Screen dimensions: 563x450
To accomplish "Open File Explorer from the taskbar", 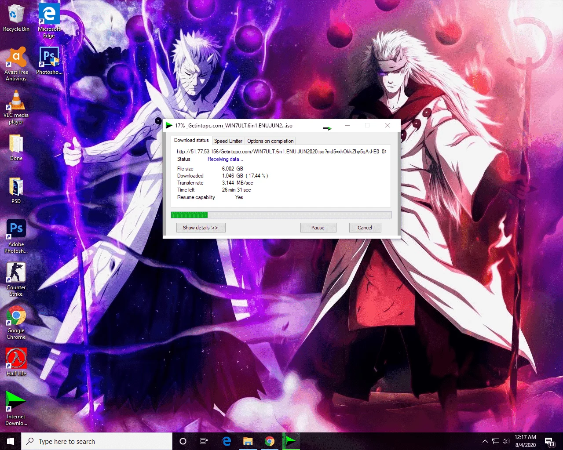I will point(248,441).
